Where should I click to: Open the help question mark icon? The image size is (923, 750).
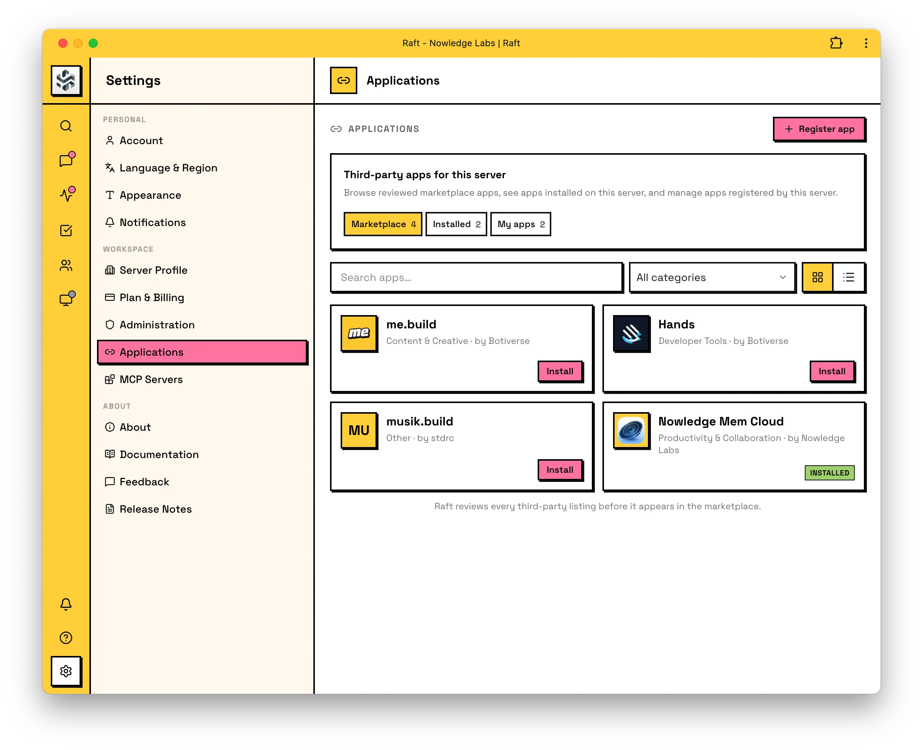coord(66,637)
